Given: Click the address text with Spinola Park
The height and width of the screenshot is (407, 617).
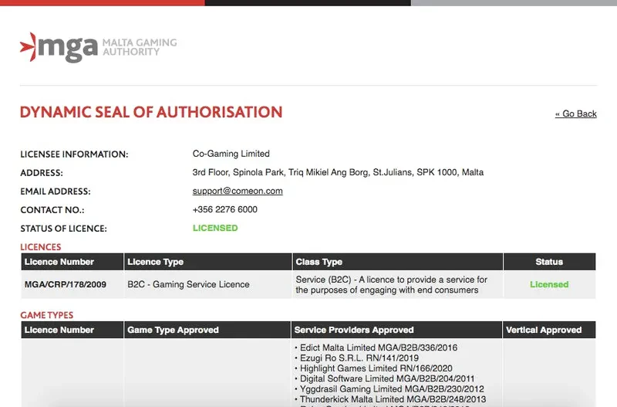Looking at the screenshot, I should pyautogui.click(x=338, y=172).
